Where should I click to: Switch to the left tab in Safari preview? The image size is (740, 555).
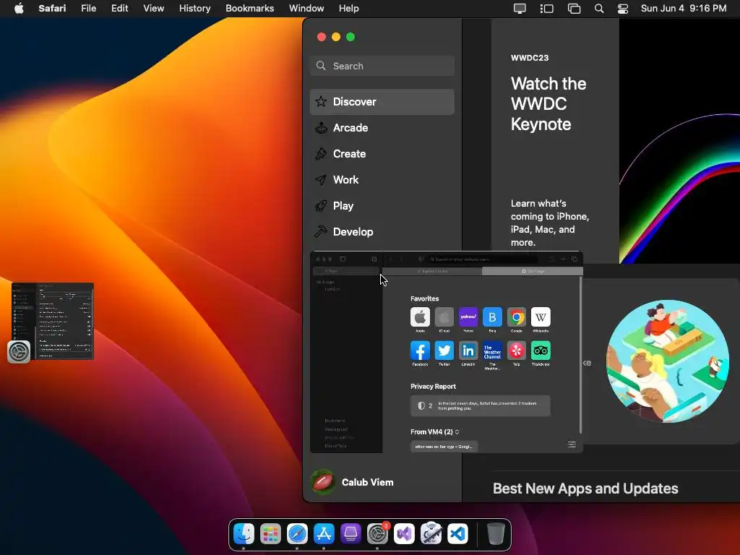point(432,272)
